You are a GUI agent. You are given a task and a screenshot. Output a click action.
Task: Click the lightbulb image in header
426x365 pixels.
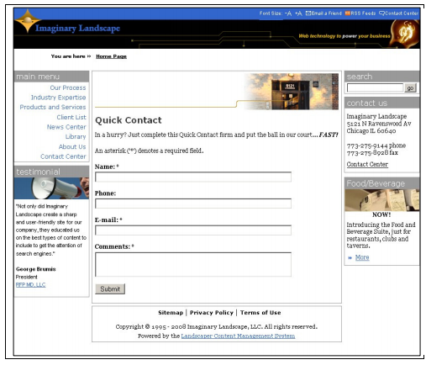click(405, 34)
